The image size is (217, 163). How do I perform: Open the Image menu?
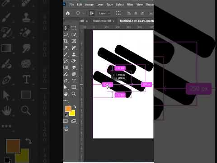(90, 5)
